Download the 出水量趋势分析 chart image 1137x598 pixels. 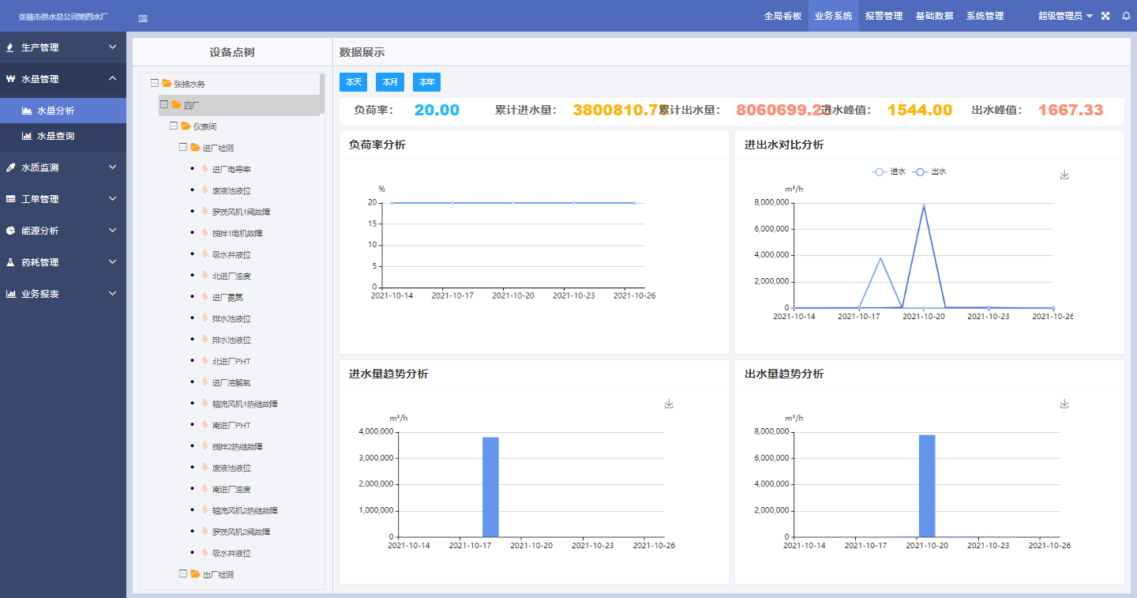click(1064, 404)
